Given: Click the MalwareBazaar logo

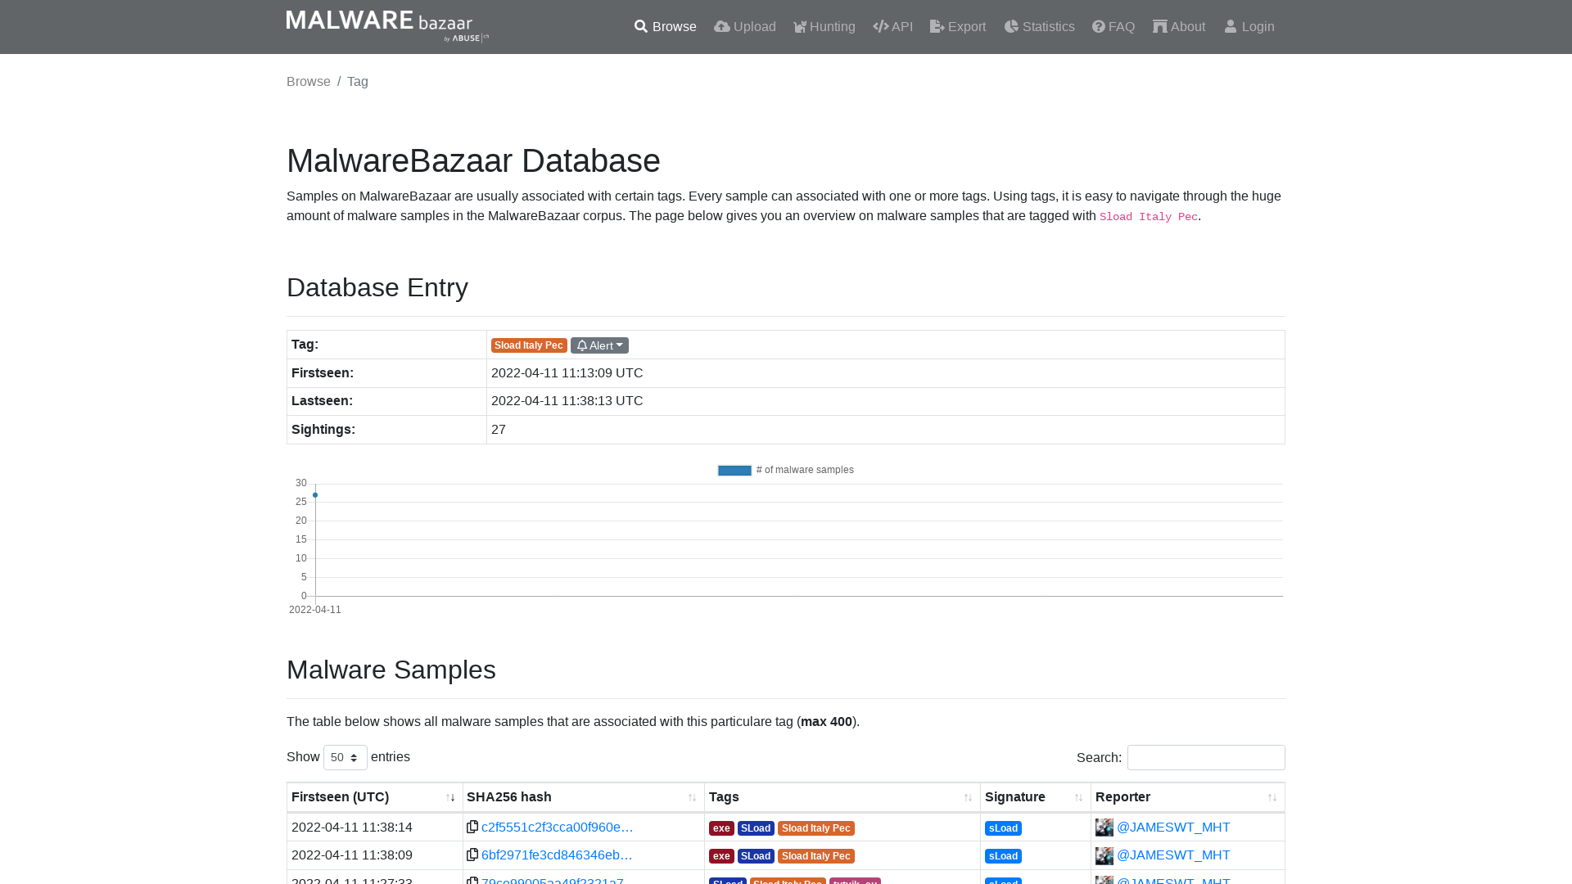Looking at the screenshot, I should [387, 26].
